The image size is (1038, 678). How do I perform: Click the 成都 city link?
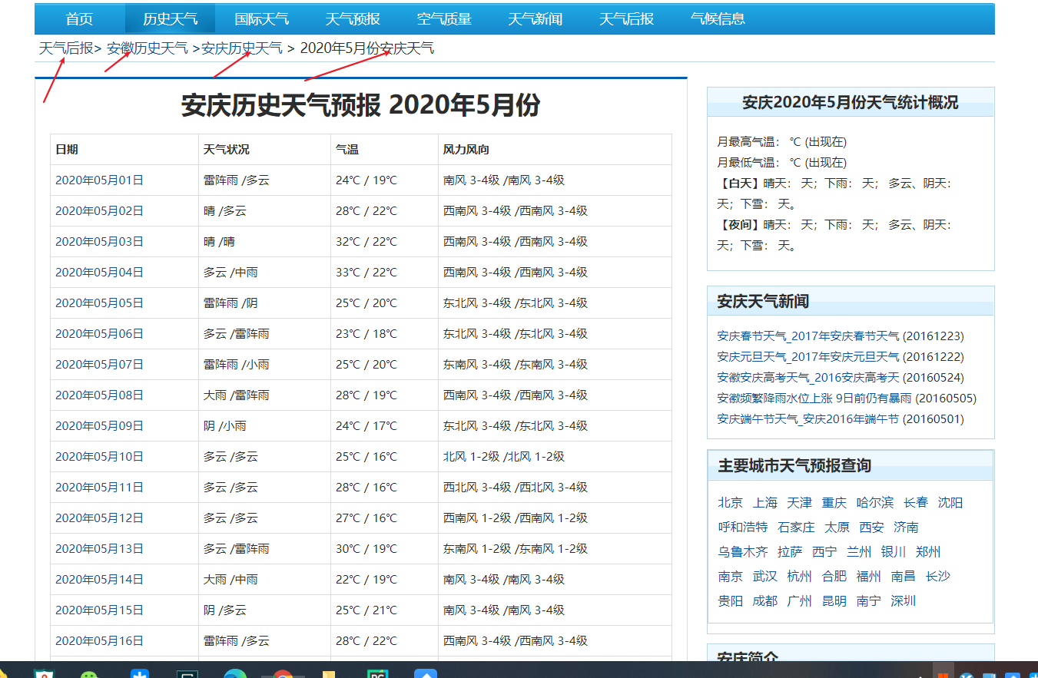pos(765,601)
